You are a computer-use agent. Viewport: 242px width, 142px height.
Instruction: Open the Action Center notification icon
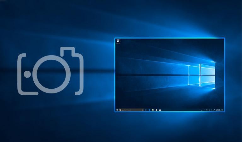click(222, 110)
